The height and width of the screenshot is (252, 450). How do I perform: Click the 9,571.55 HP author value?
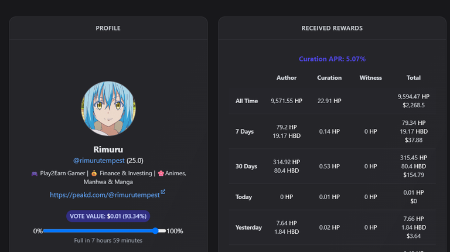pyautogui.click(x=287, y=101)
